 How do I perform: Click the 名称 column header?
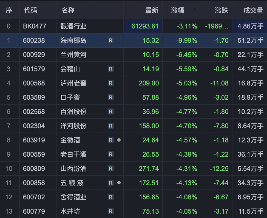pyautogui.click(x=68, y=10)
